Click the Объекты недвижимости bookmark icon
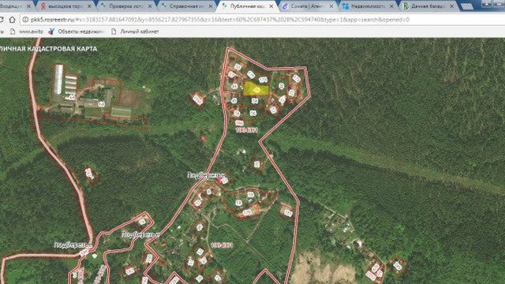Screen dimensions: 505x284 (x=51, y=32)
